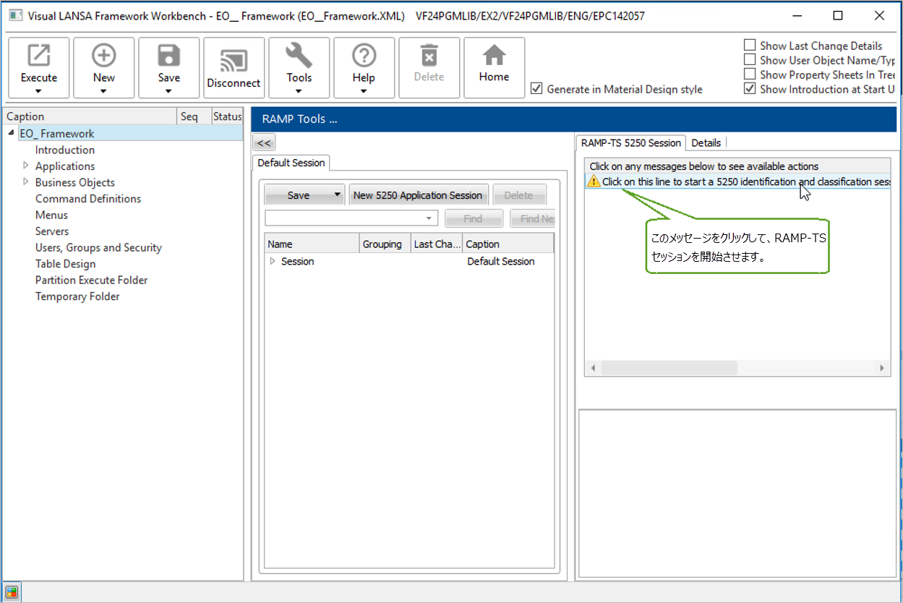Click the Save floppy disk icon
The image size is (903, 603).
click(x=168, y=57)
